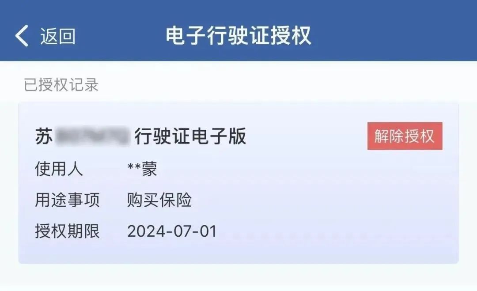The image size is (477, 291).
Task: Click the 苏 province character of the plate
Action: click(x=44, y=136)
